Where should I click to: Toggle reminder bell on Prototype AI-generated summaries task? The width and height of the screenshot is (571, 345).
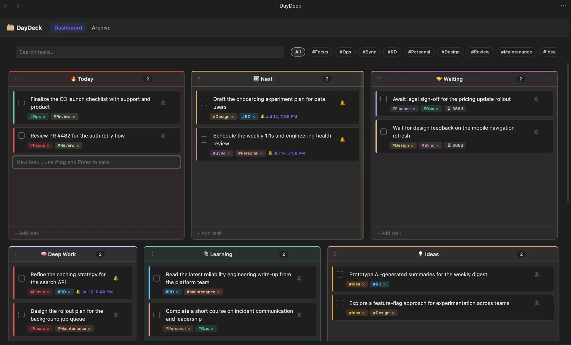(537, 274)
